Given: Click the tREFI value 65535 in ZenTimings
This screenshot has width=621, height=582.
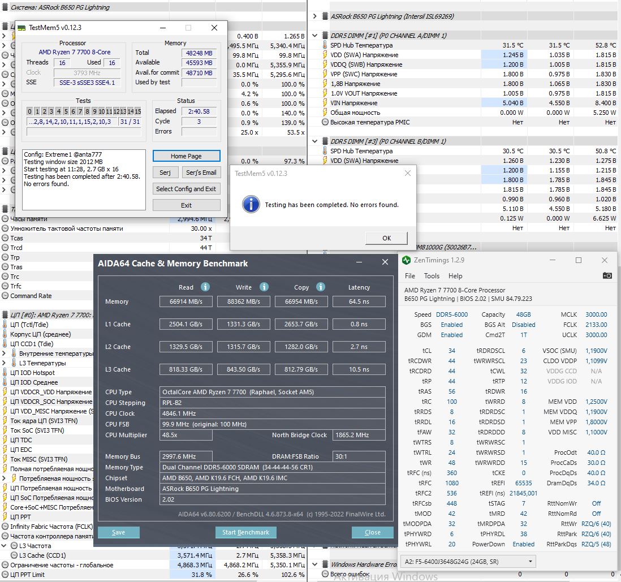Looking at the screenshot, I should tap(523, 483).
